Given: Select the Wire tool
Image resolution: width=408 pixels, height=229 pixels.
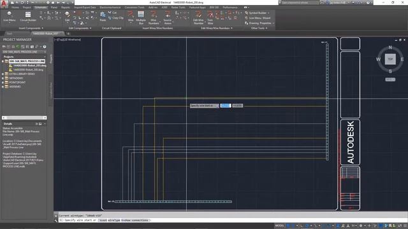Looking at the screenshot, I should (131, 17).
